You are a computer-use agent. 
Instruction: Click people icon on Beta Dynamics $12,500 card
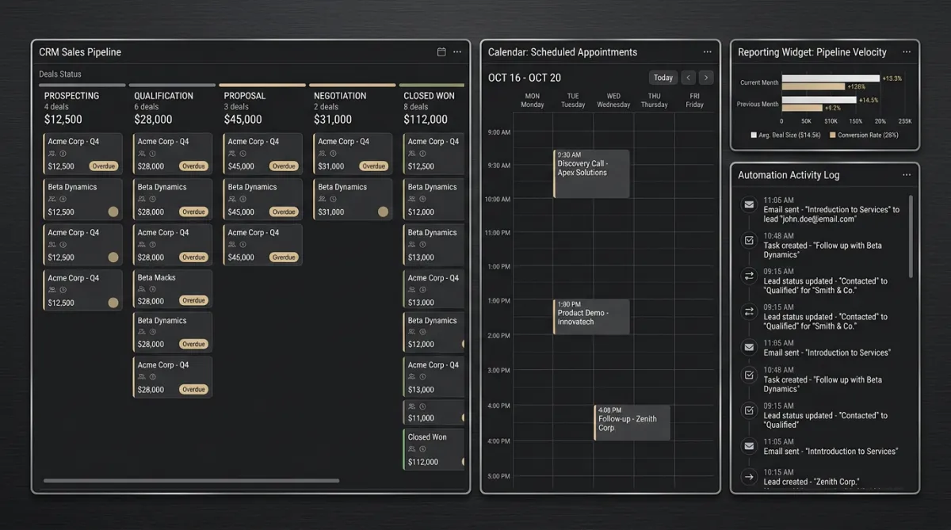pos(52,199)
